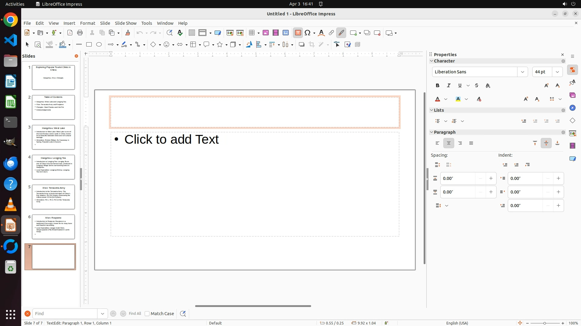The image size is (581, 326).
Task: Click the zoom slider in the status bar
Action: click(x=545, y=323)
